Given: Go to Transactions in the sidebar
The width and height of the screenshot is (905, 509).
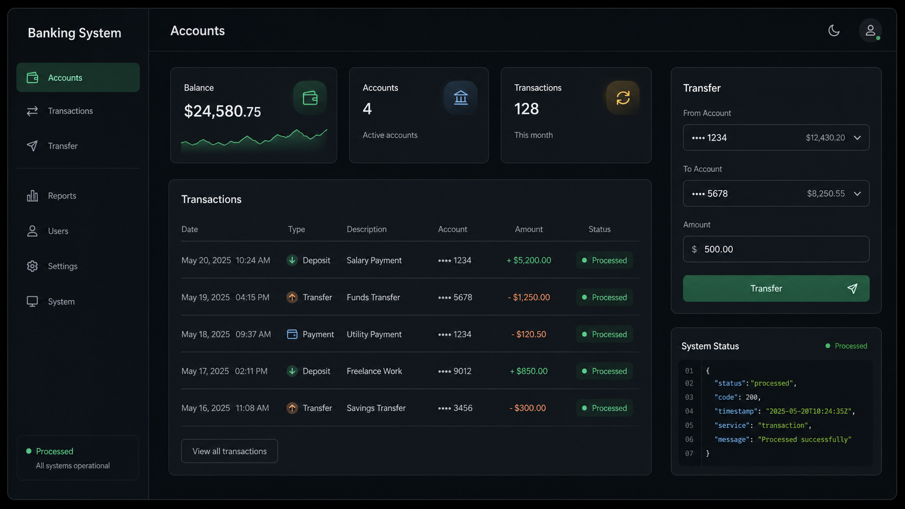Looking at the screenshot, I should point(78,111).
